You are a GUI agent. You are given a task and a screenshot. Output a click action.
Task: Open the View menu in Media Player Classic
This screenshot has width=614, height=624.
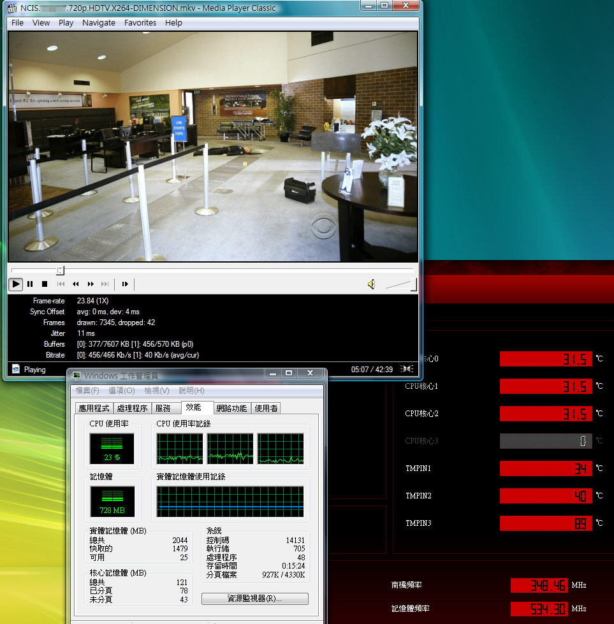(x=41, y=23)
